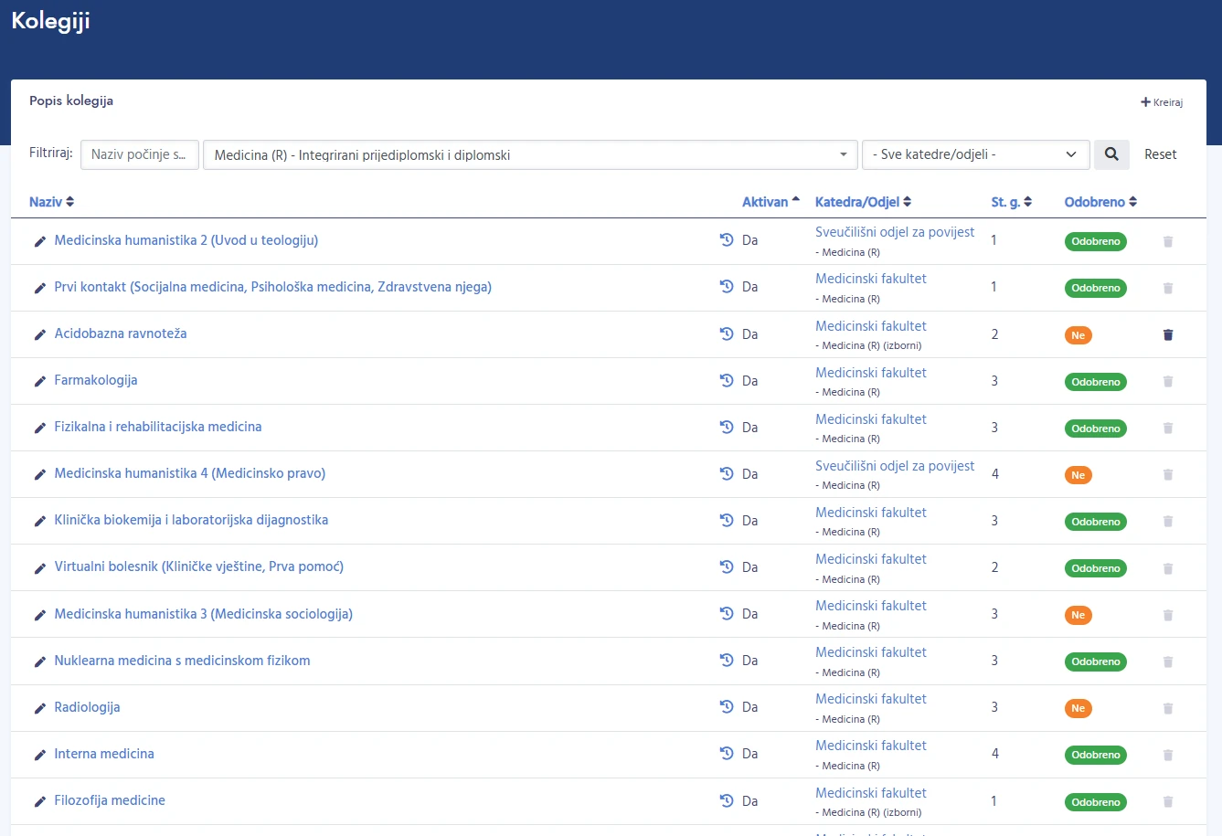Click the Kreiraj button to create course
Screen dimensions: 1222x836
(1162, 102)
